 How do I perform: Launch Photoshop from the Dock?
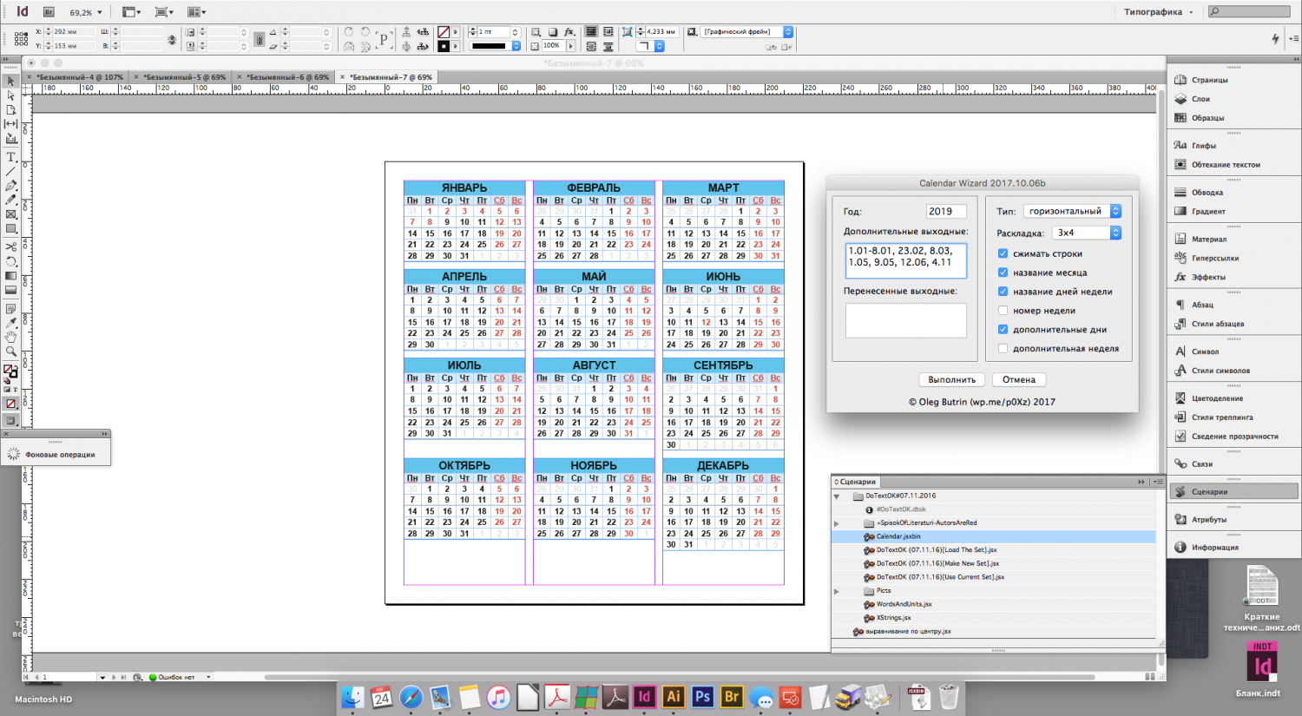[702, 696]
